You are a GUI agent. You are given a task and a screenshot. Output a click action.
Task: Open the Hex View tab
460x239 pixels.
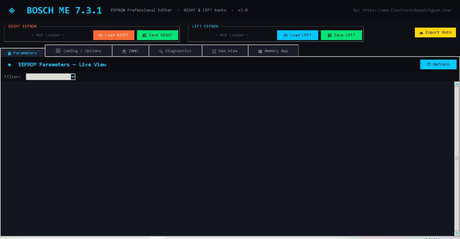[225, 51]
